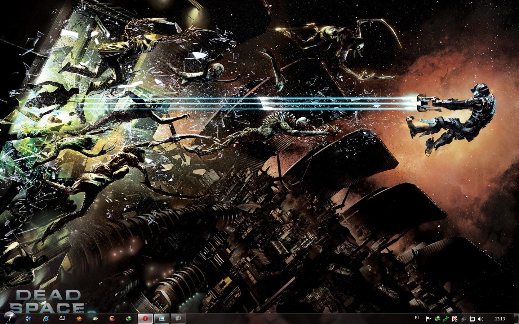The image size is (519, 324).
Task: Open Internet Explorer from the taskbar
Action: (45, 319)
